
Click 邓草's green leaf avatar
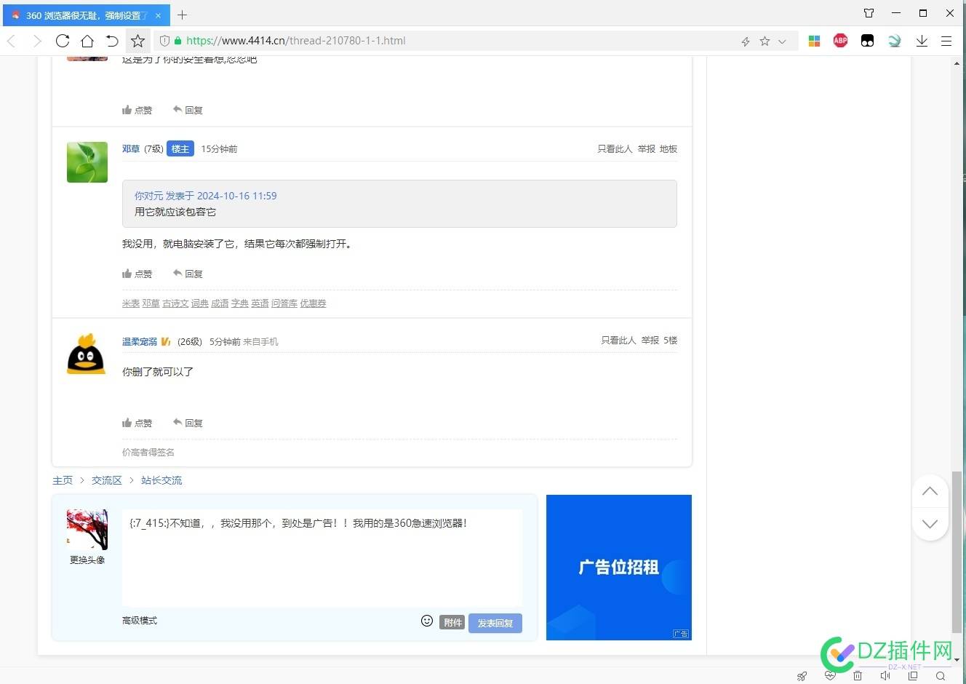click(x=87, y=162)
